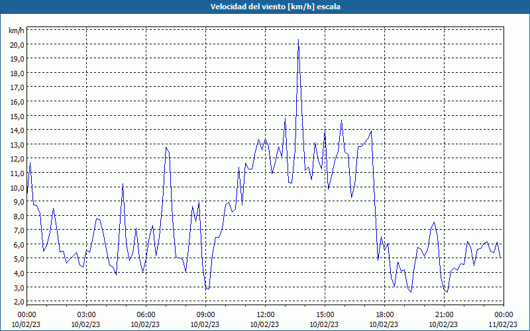Click the 5,0 y-axis value
The width and height of the screenshot is (530, 331).
click(x=19, y=259)
